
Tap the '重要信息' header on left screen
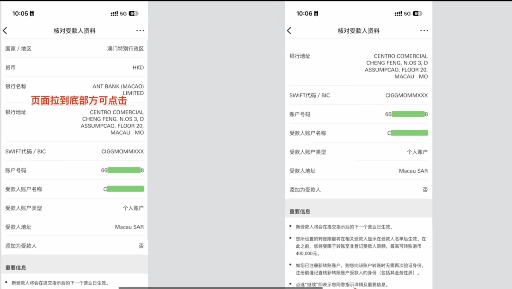tap(16, 268)
